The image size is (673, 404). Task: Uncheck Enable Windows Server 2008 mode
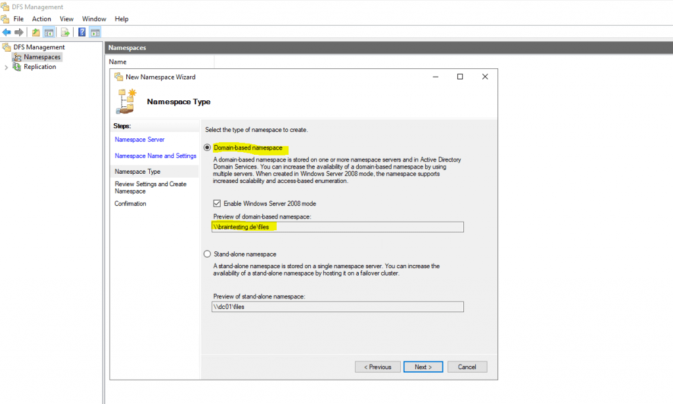click(217, 203)
